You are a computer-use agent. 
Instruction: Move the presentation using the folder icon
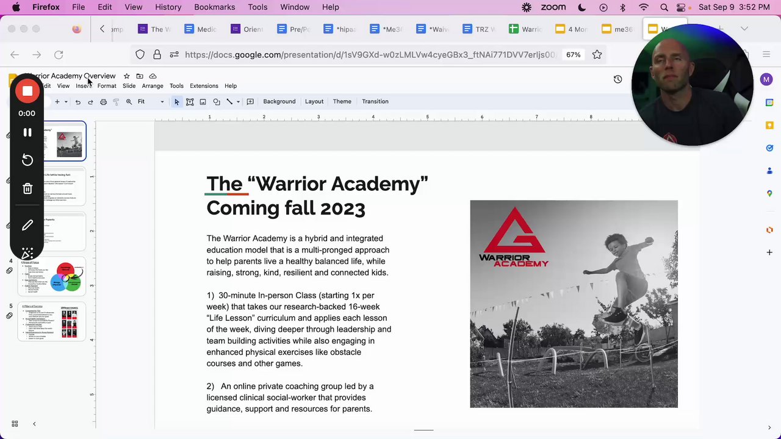140,76
